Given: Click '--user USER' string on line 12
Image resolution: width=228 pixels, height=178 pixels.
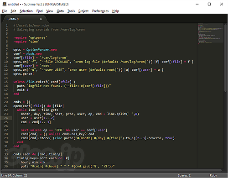Looking at the screenshot, I should tap(52, 70).
